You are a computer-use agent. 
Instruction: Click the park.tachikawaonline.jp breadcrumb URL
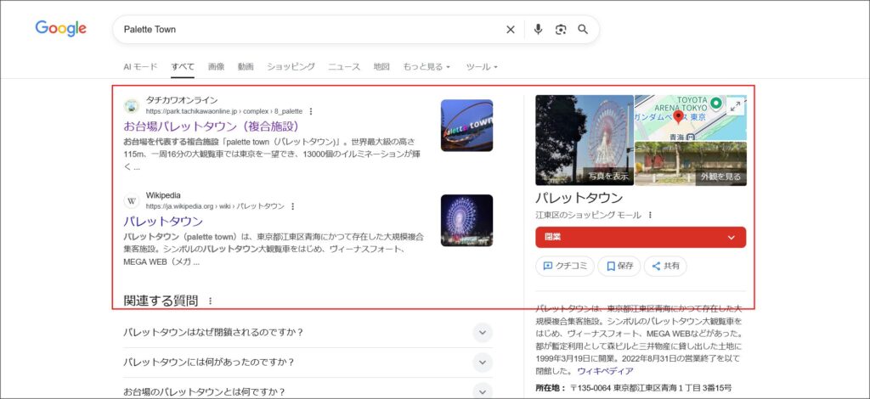[224, 111]
